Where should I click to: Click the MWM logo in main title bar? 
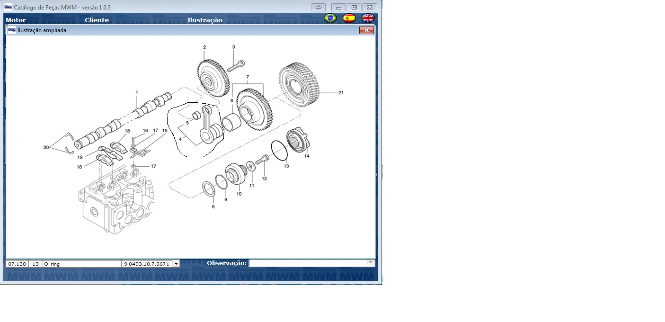pos(8,7)
